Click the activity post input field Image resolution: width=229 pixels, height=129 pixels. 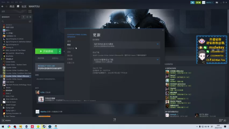(x=50, y=79)
